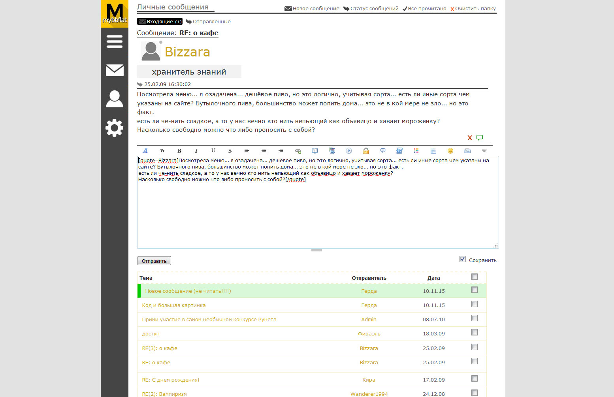Switch to the Входящие tab
This screenshot has height=397, width=614.
tap(160, 22)
